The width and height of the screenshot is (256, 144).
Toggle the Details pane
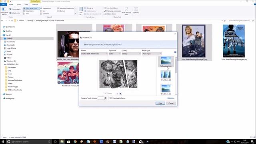[x=15, y=13]
